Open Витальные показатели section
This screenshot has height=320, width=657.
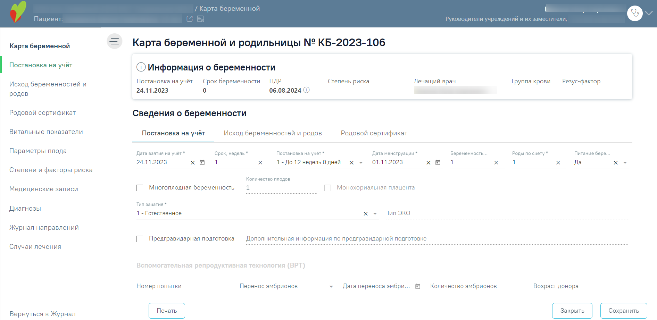(46, 132)
